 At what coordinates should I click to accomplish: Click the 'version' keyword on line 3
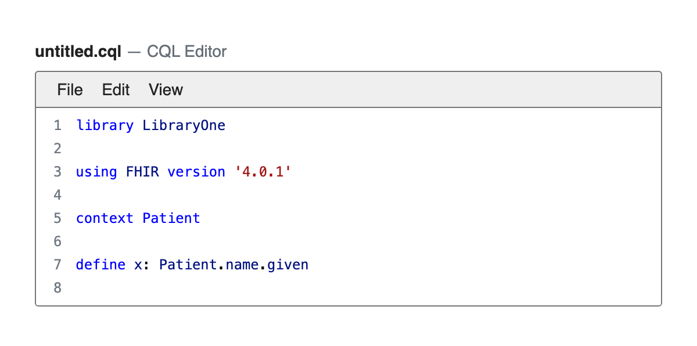tap(196, 172)
